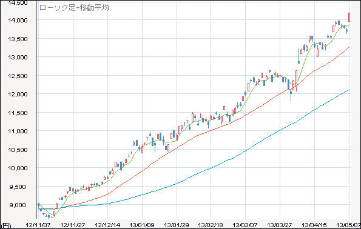The image size is (361, 229).
Task: Click the 13/03/27 date axis label
Action: [280, 225]
